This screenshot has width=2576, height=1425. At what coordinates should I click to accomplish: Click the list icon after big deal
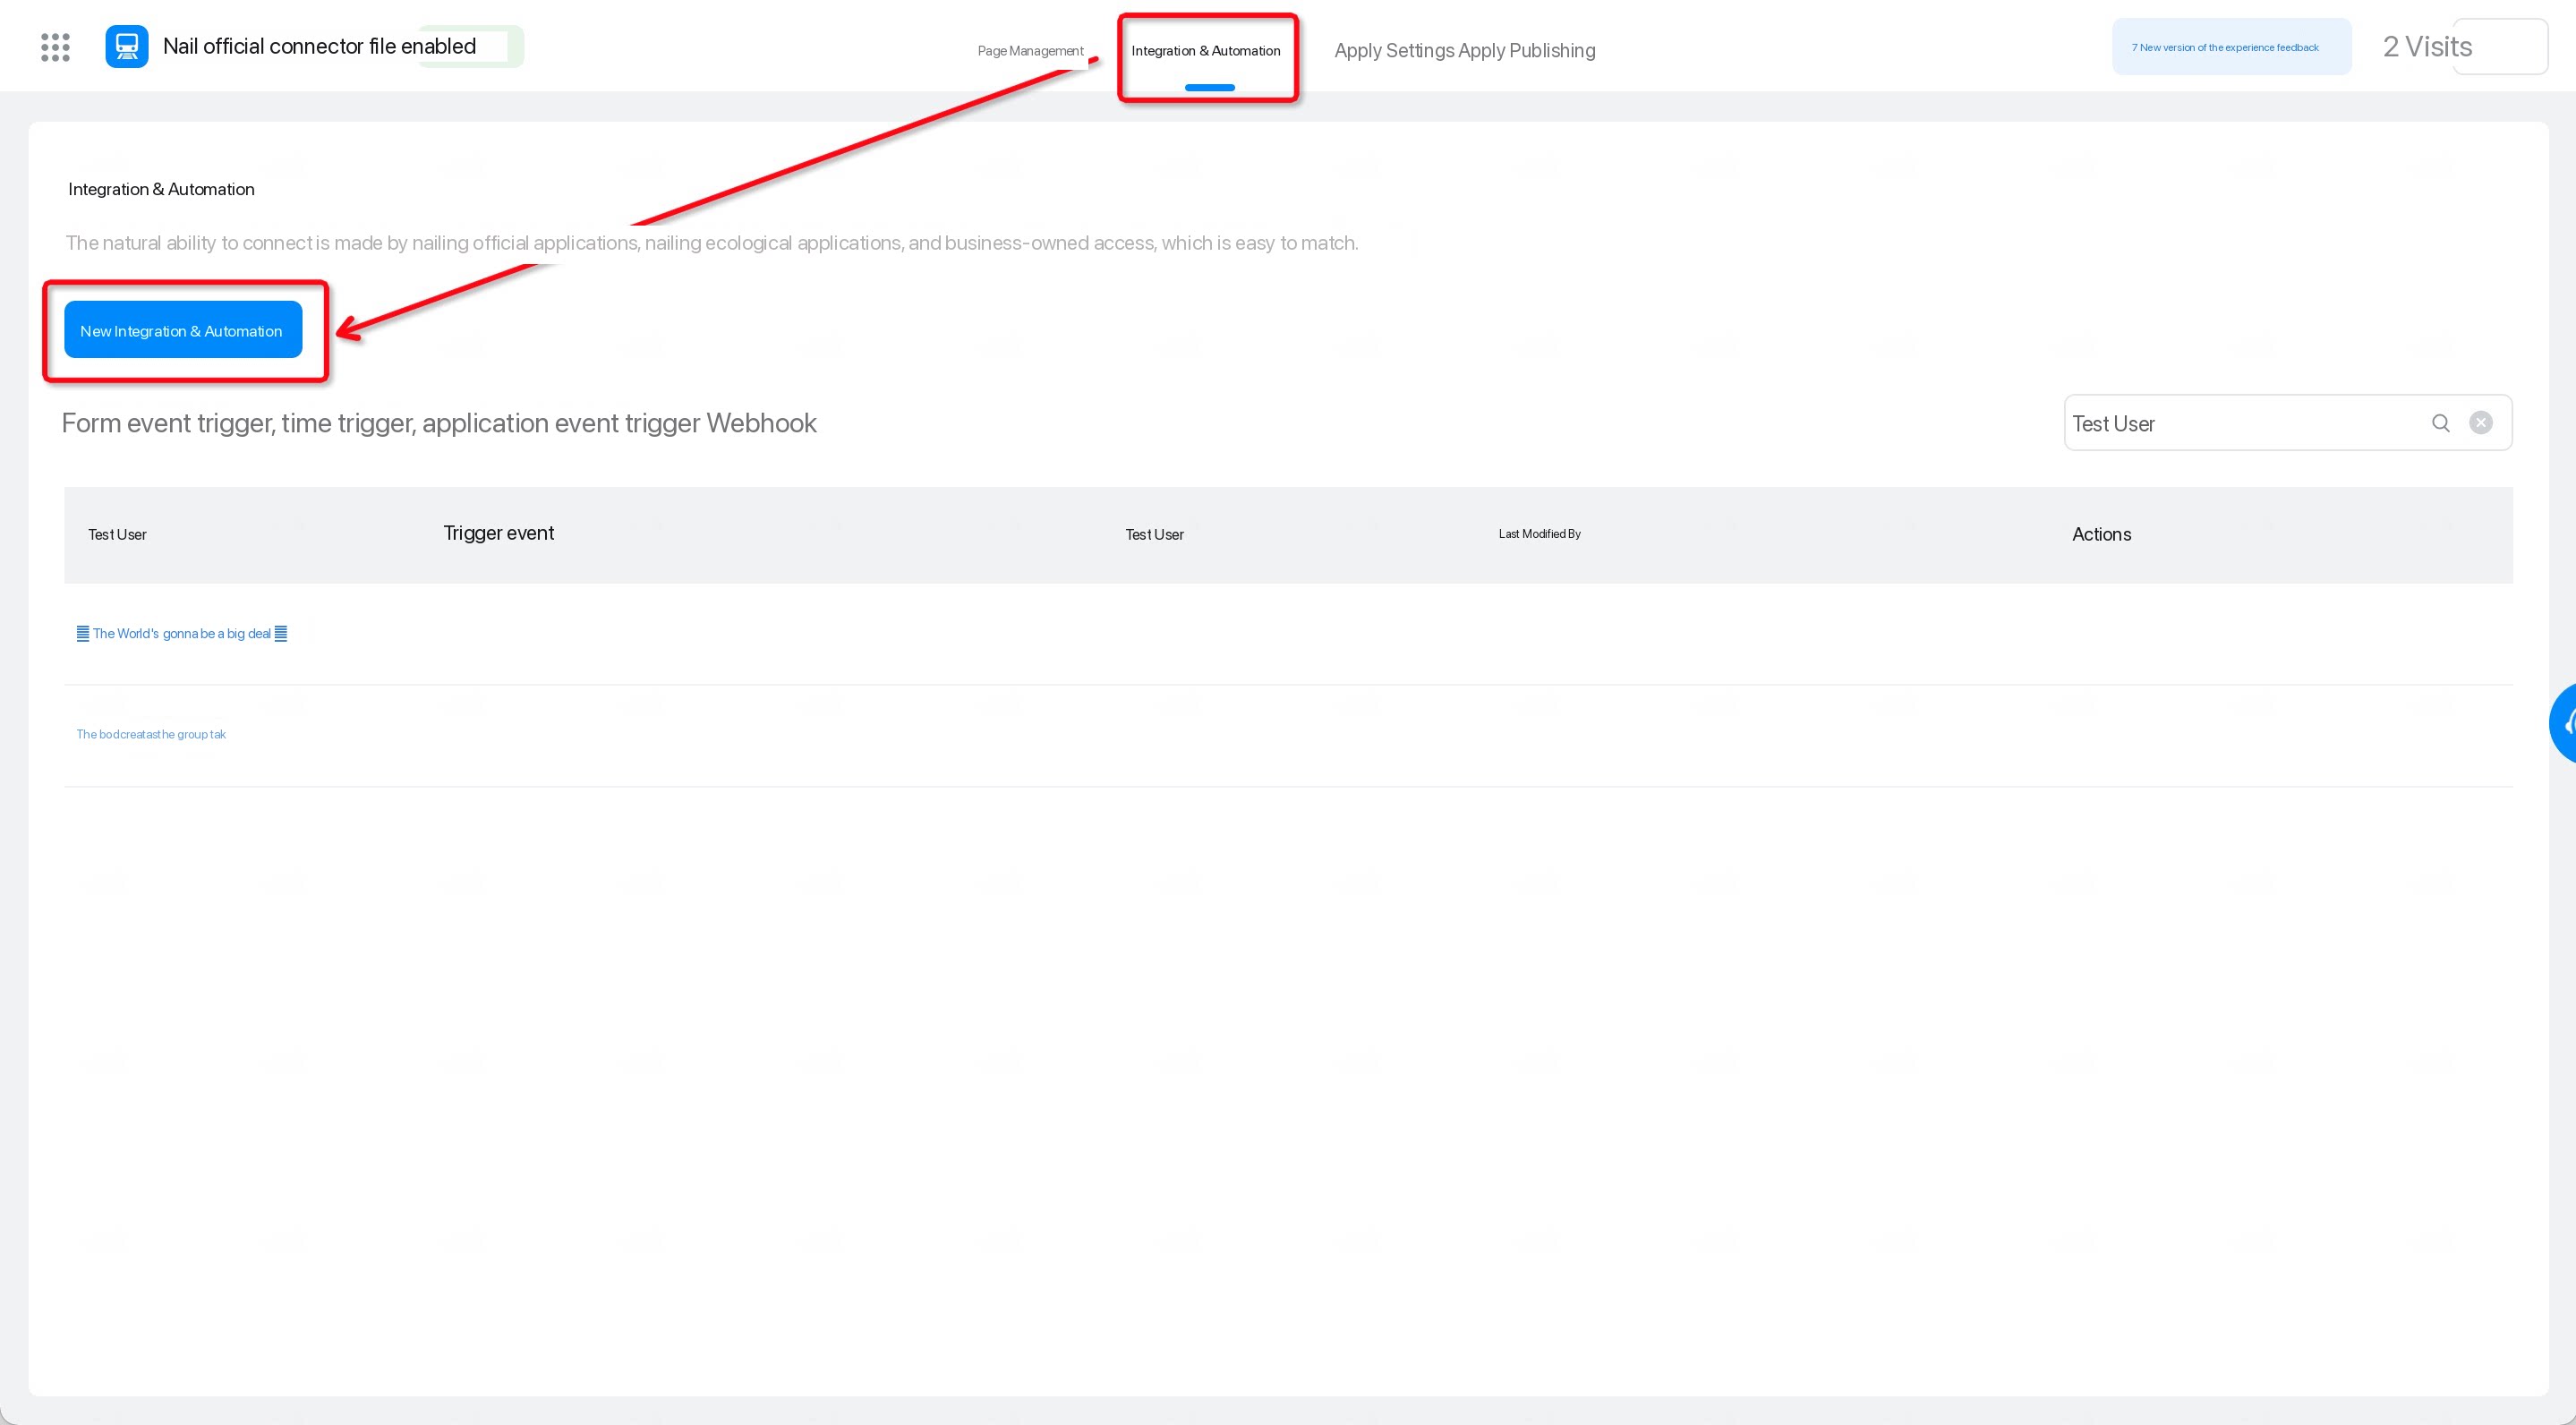point(281,633)
